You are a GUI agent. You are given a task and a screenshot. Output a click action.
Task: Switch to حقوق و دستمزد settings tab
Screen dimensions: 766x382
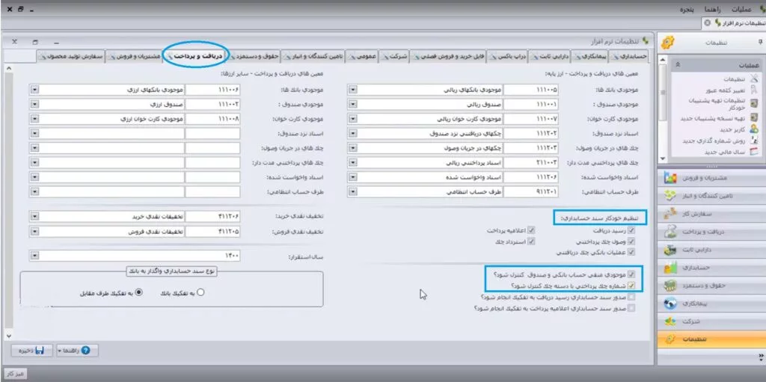tap(254, 57)
